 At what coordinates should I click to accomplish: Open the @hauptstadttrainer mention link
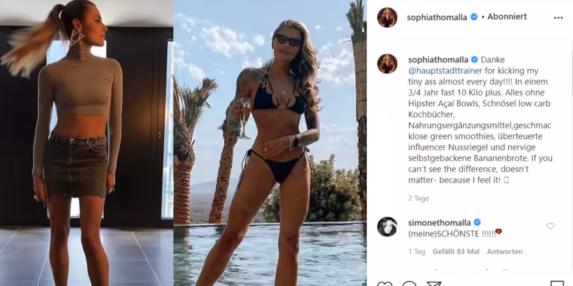pos(445,71)
